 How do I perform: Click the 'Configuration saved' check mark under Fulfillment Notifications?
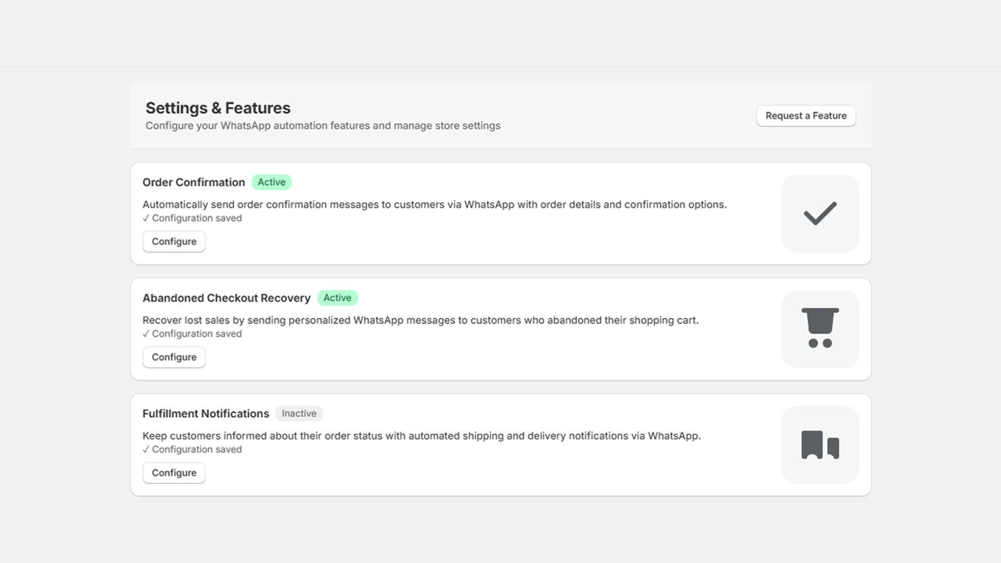[x=146, y=449]
